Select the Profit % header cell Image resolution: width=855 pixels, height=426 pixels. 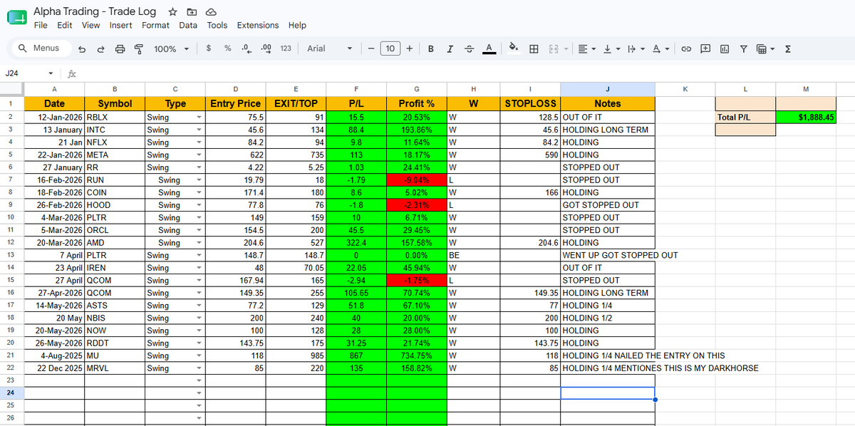coord(416,104)
